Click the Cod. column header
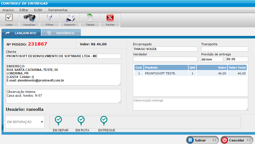The height and width of the screenshot is (144, 255). [x=139, y=67]
